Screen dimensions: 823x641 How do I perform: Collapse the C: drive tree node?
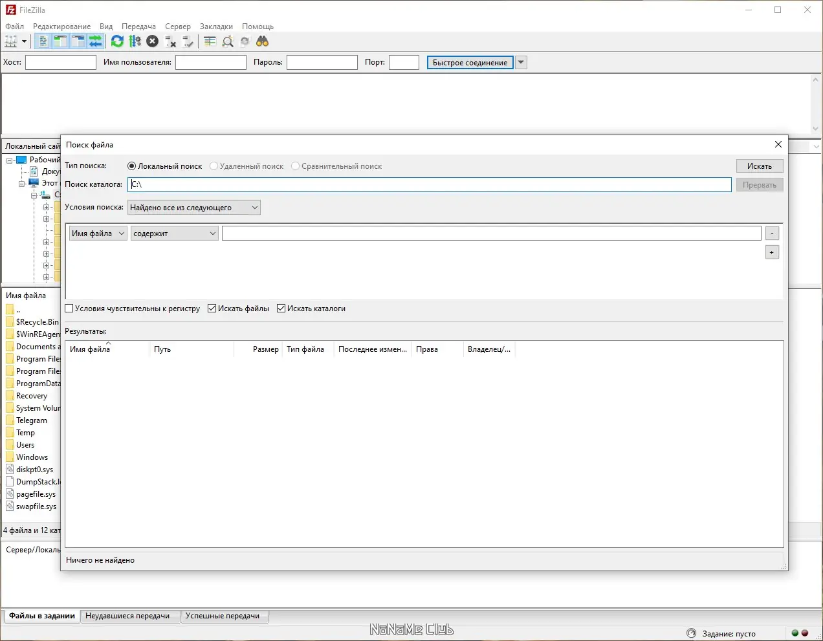coord(34,195)
